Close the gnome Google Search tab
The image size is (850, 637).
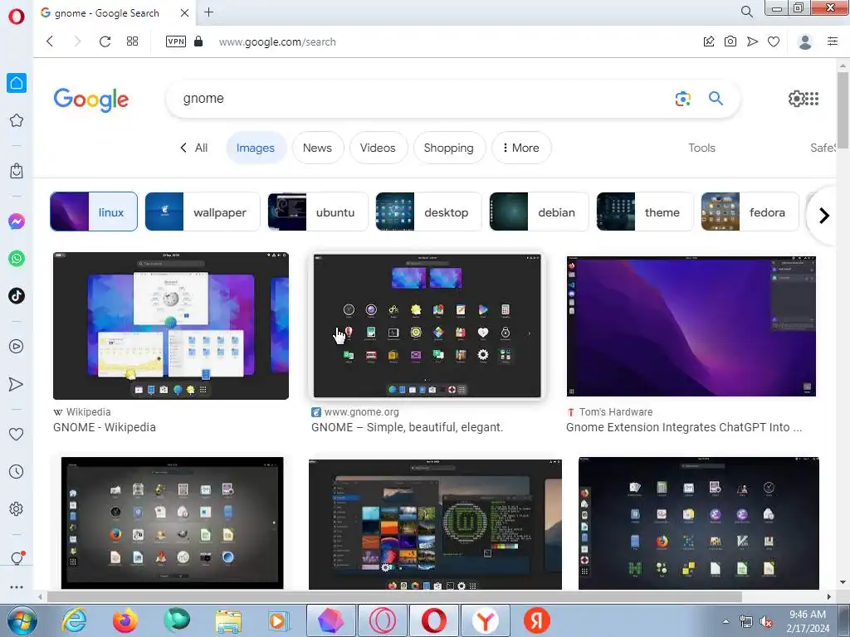pyautogui.click(x=184, y=12)
